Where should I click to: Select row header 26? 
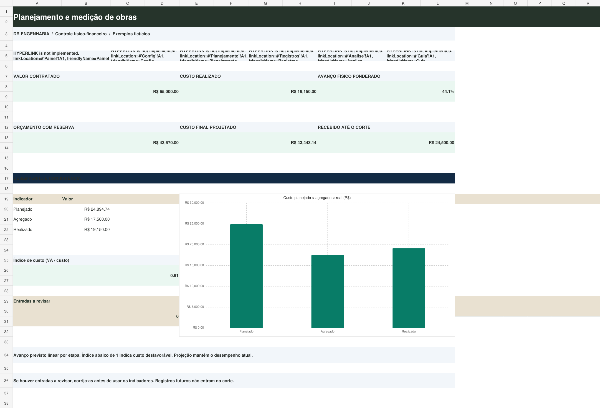6,270
